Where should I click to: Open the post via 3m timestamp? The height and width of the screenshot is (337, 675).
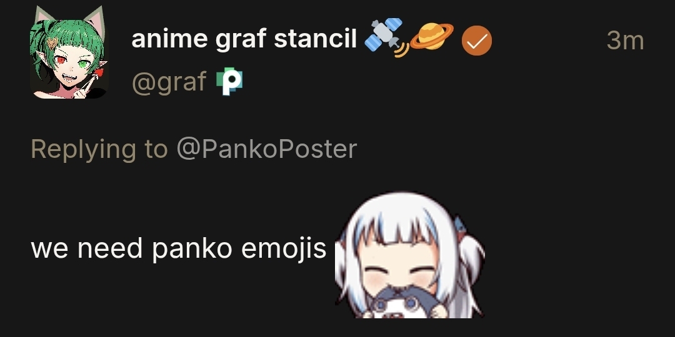(x=625, y=41)
